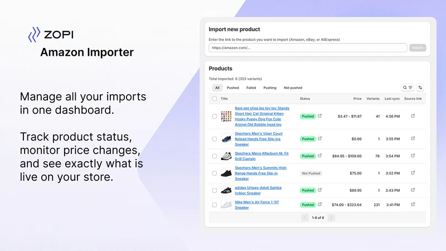
Task: Open search and filter in Products
Action: coord(408,88)
